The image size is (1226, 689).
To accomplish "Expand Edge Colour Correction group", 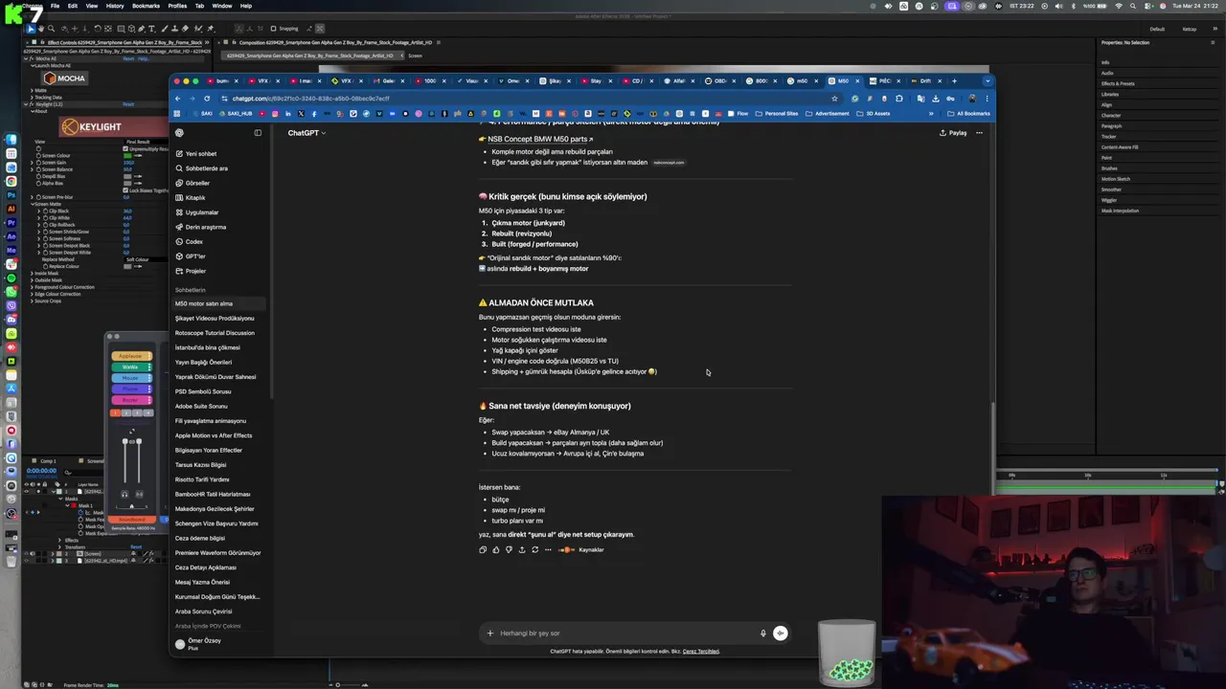I will pos(33,294).
